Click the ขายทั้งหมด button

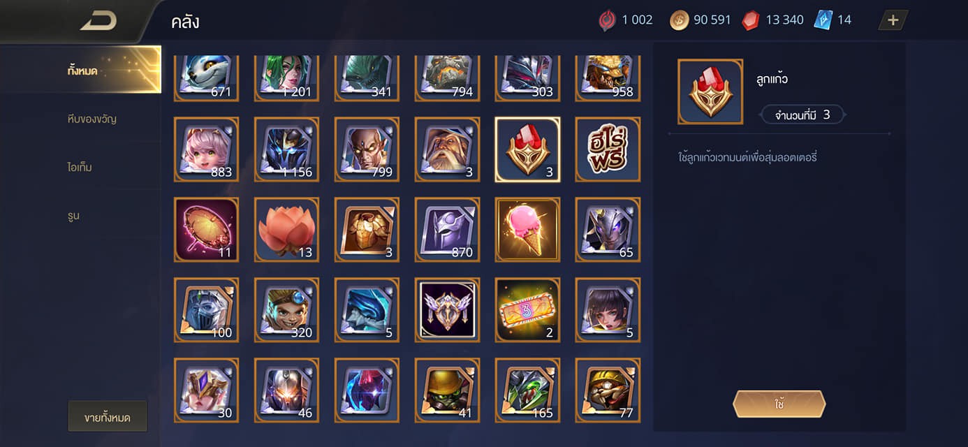pos(107,417)
